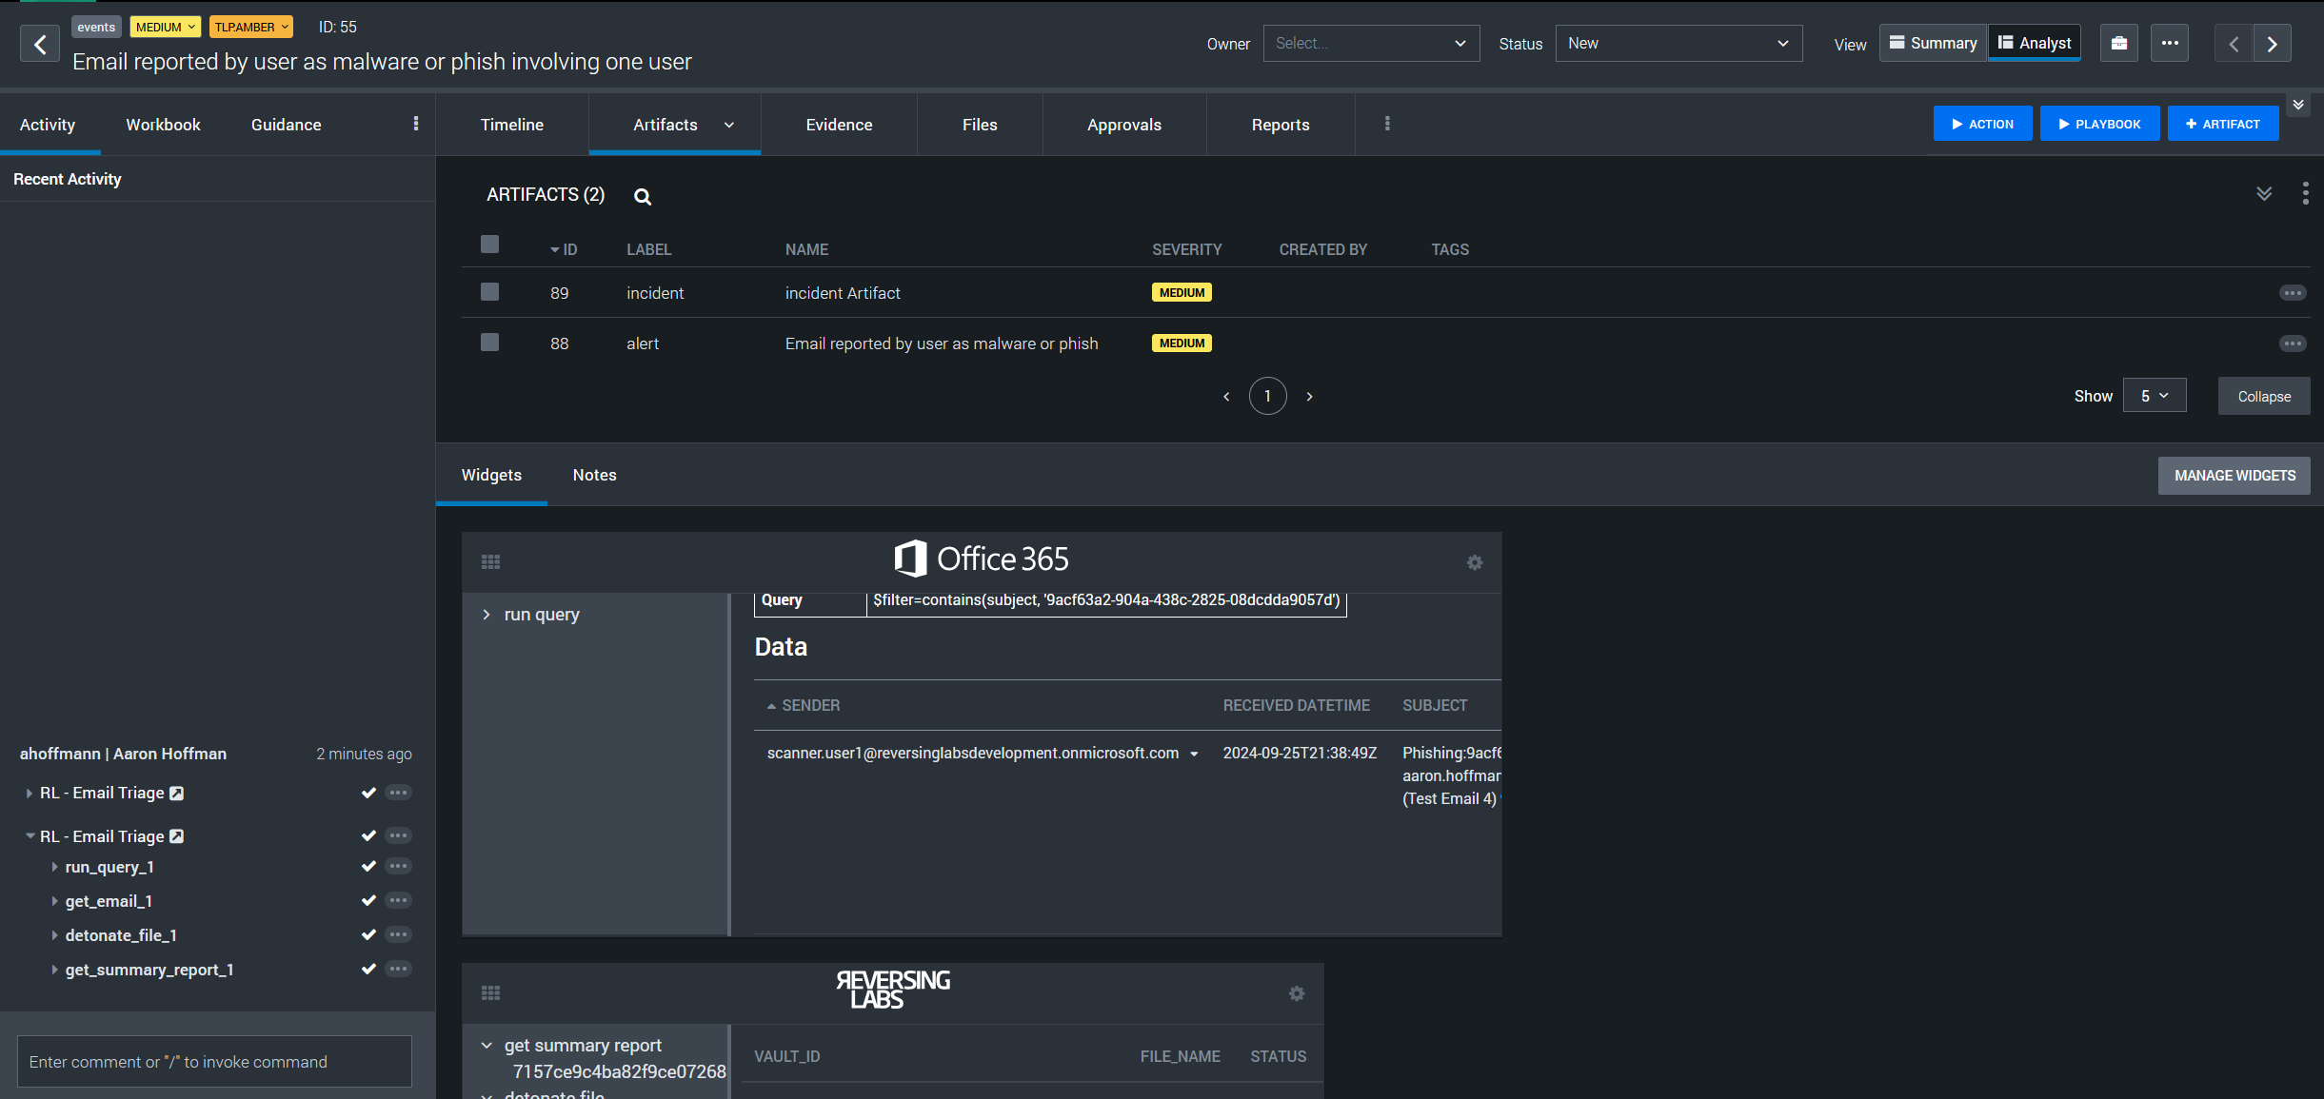Open more options for detonate_file_1
Viewport: 2324px width, 1099px height.
coord(398,934)
